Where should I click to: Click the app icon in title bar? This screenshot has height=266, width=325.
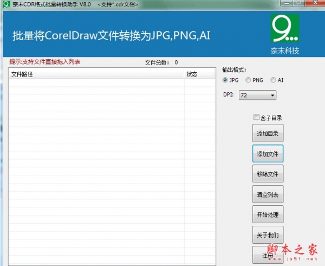click(x=7, y=4)
